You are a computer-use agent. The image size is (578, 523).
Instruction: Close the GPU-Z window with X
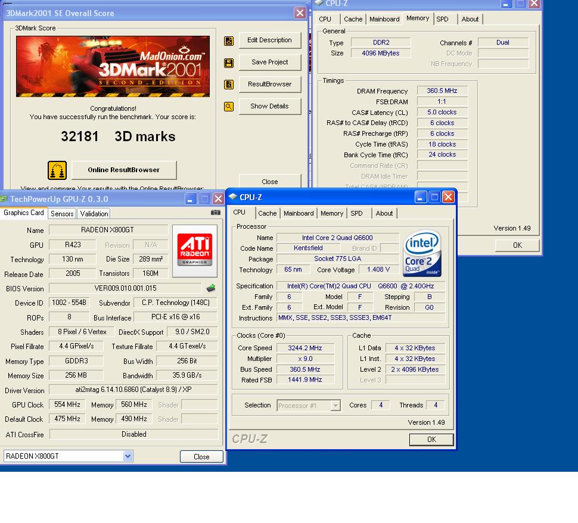coord(218,199)
